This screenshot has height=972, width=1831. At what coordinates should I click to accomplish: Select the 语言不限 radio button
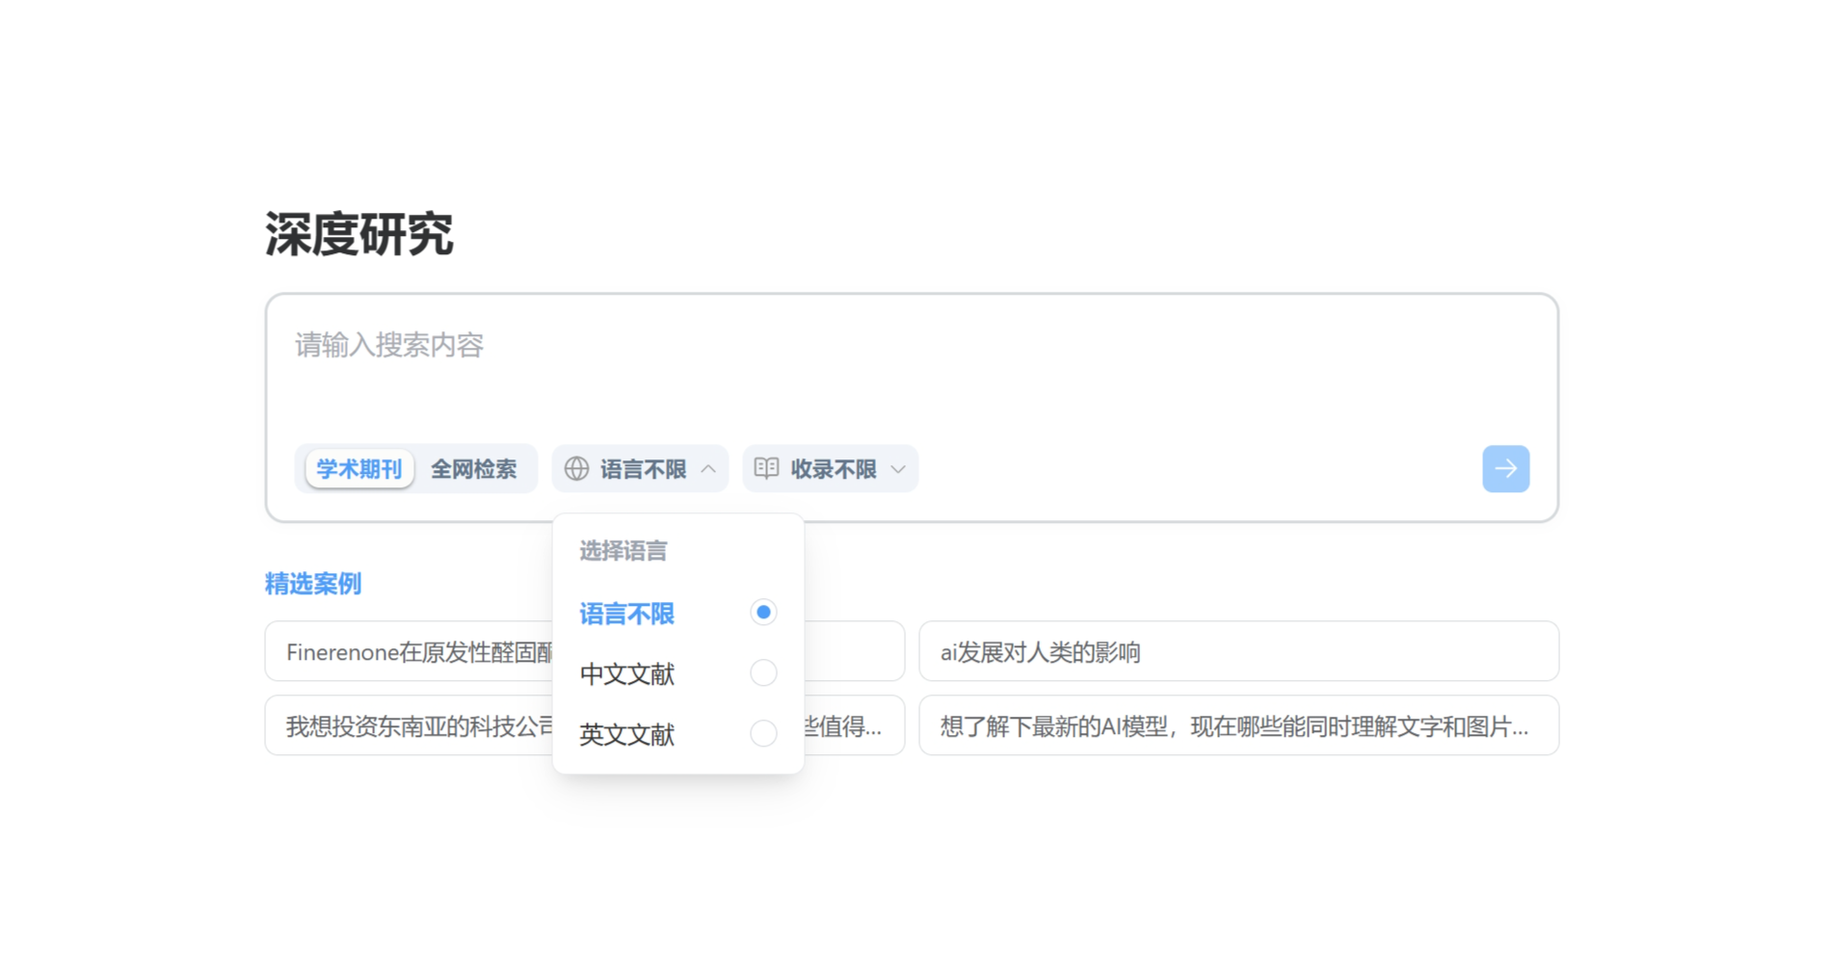[x=763, y=613]
